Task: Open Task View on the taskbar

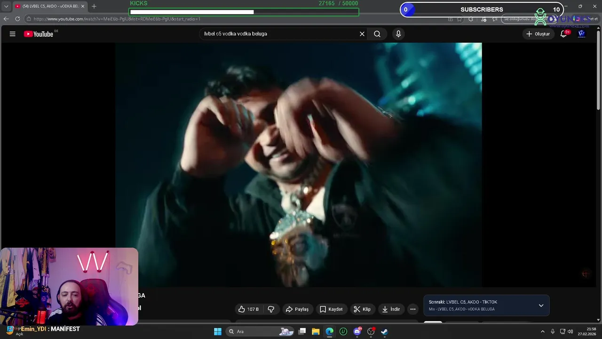Action: (302, 331)
